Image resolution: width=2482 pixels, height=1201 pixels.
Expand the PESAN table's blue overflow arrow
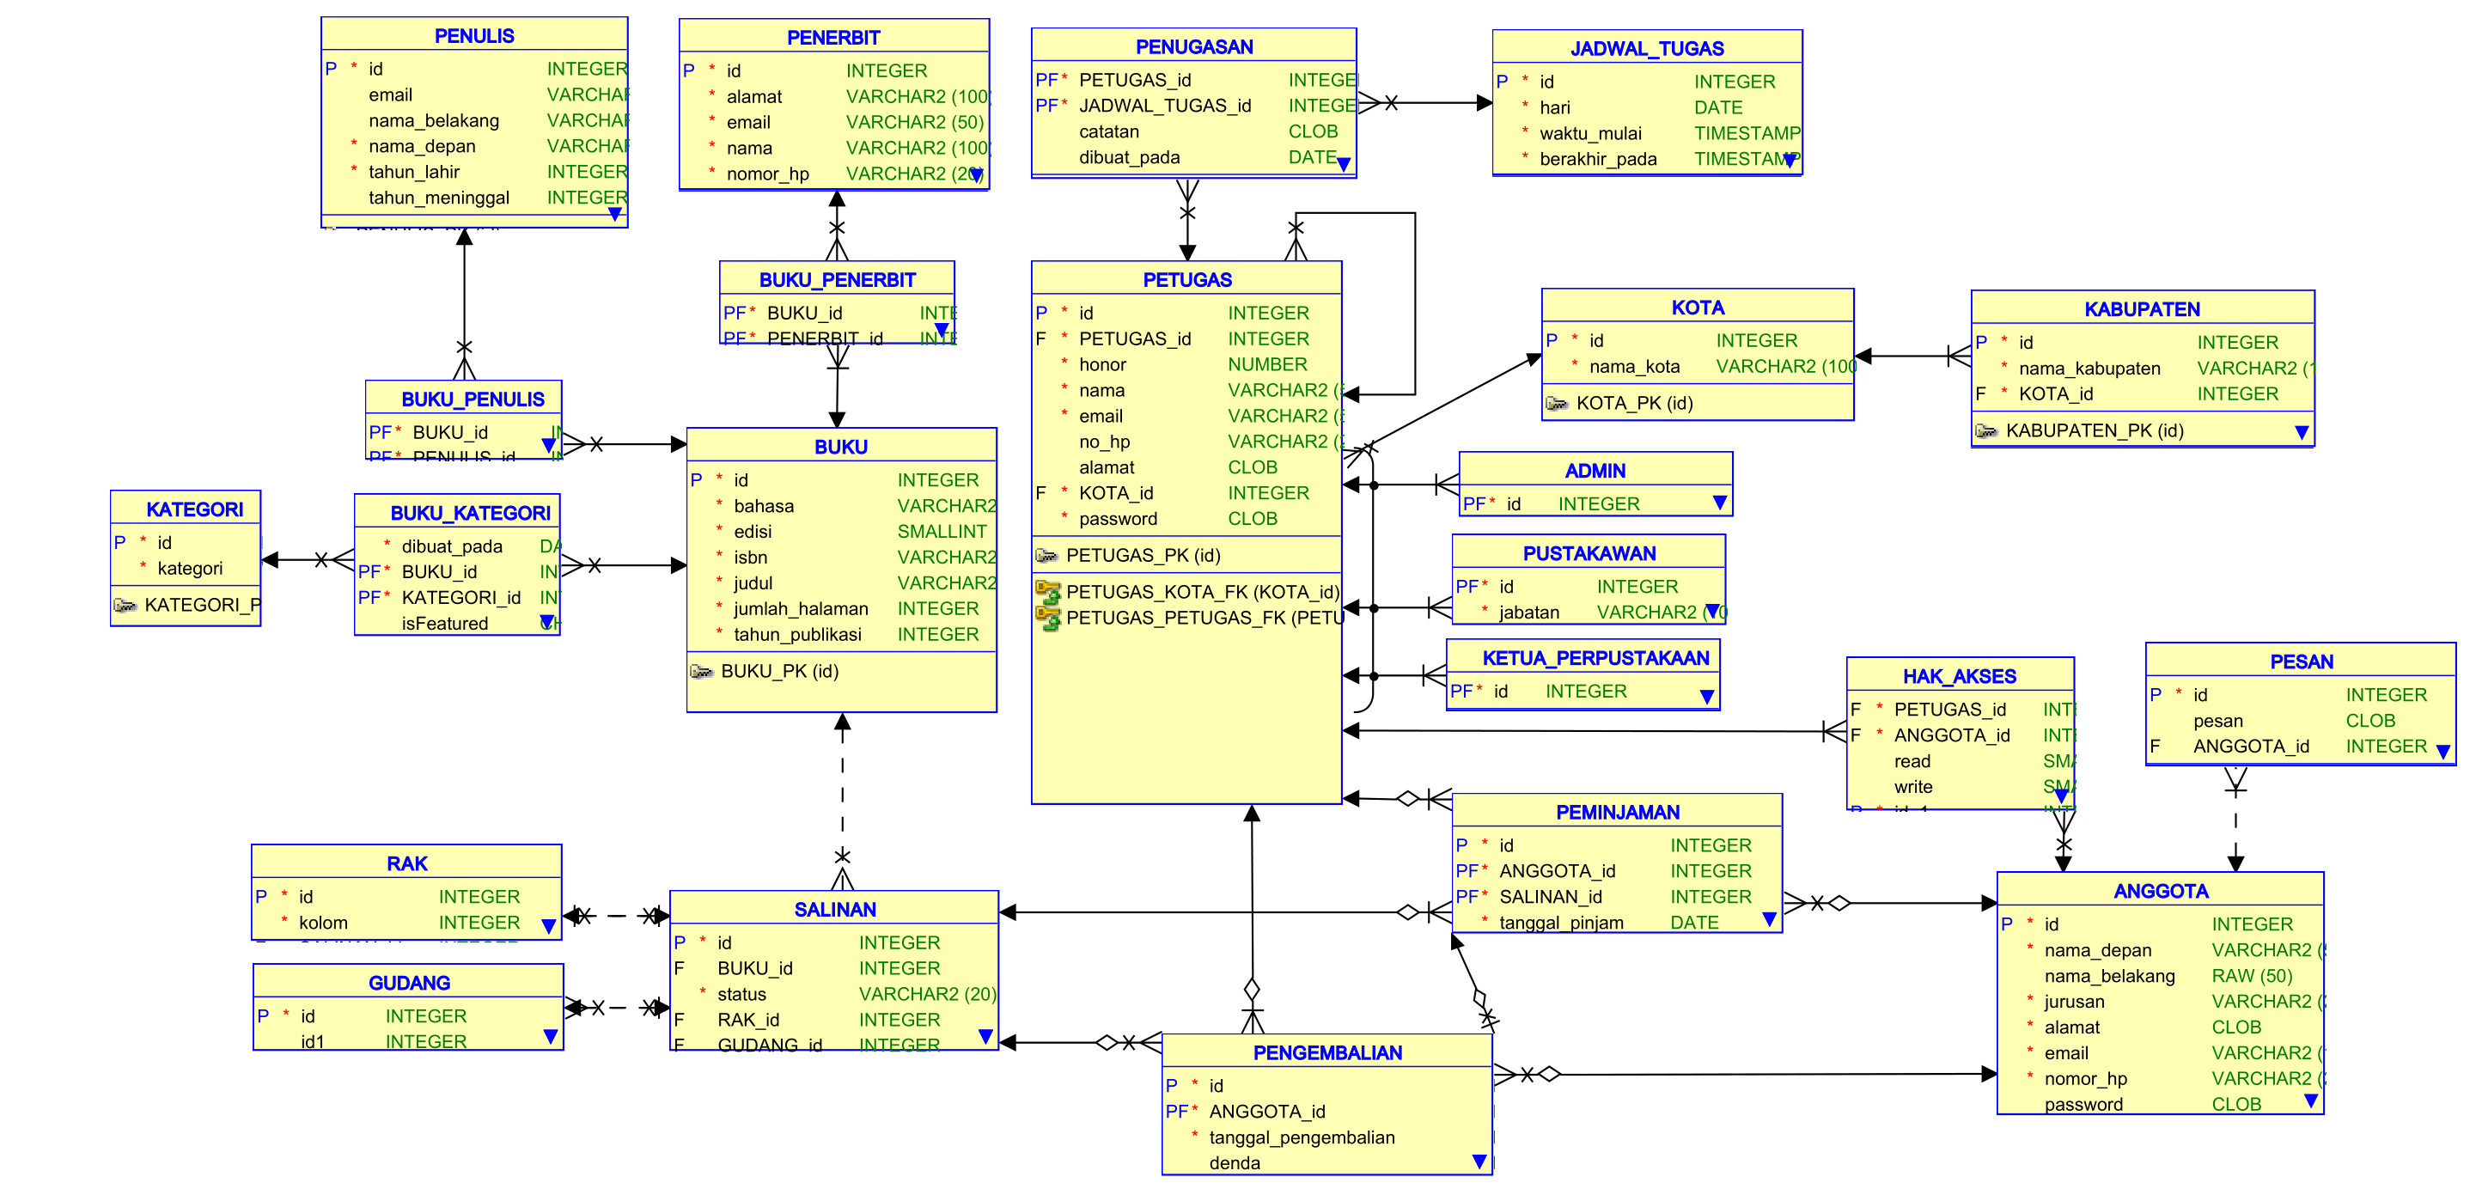pyautogui.click(x=2442, y=751)
